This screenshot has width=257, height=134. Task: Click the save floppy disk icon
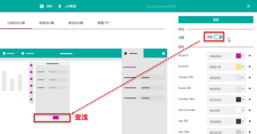point(41,6)
